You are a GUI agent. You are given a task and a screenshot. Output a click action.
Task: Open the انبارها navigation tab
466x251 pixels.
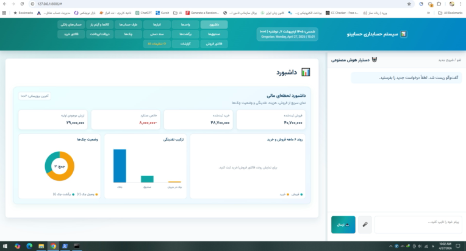[157, 24]
